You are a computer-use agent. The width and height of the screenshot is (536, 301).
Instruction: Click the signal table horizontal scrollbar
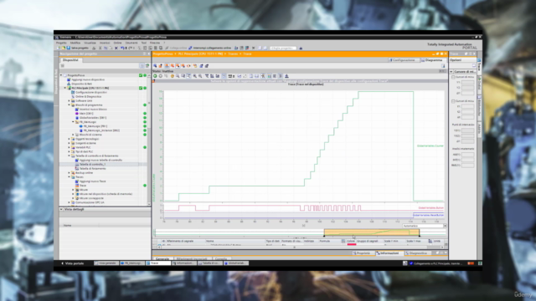pos(301,247)
